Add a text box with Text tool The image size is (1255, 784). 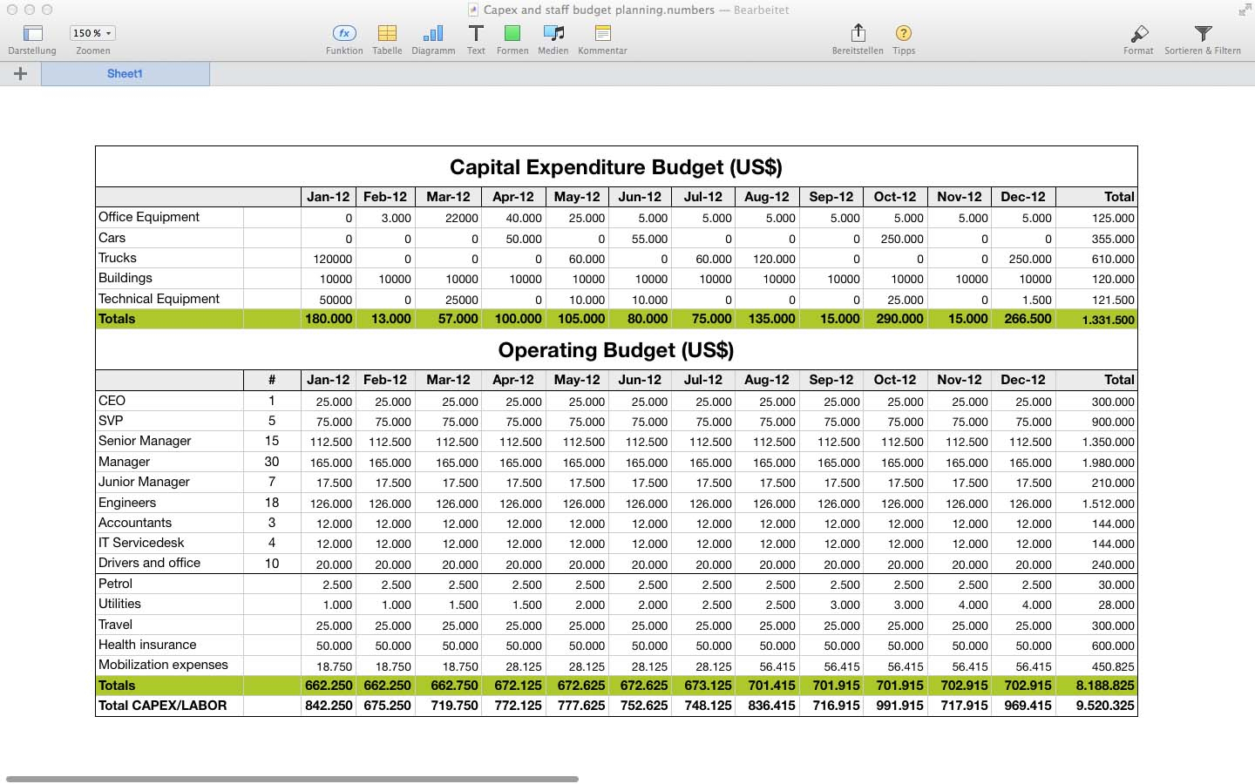(x=476, y=34)
